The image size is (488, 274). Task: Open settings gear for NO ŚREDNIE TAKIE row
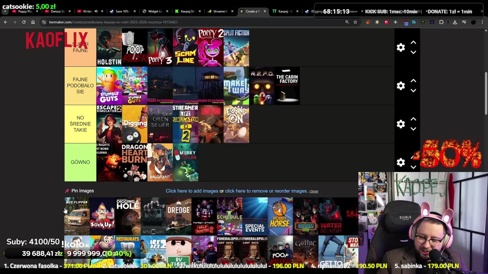click(401, 124)
